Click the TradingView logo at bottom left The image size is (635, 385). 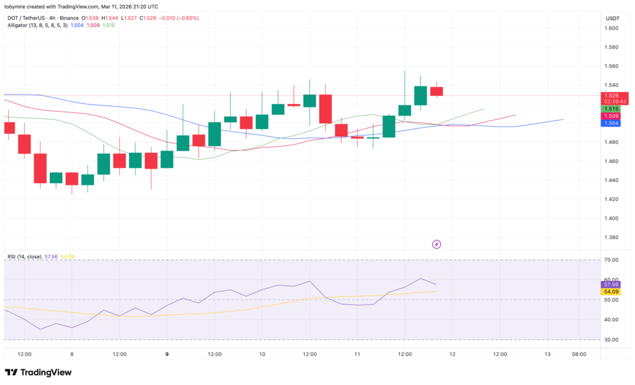38,372
